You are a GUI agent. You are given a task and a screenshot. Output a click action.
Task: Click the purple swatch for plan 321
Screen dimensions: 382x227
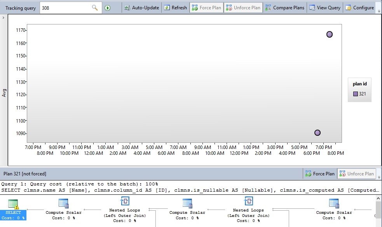[x=355, y=94]
